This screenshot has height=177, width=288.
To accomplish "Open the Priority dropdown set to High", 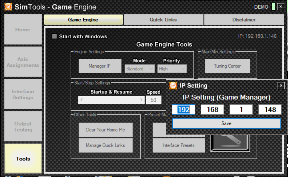I will pos(172,69).
